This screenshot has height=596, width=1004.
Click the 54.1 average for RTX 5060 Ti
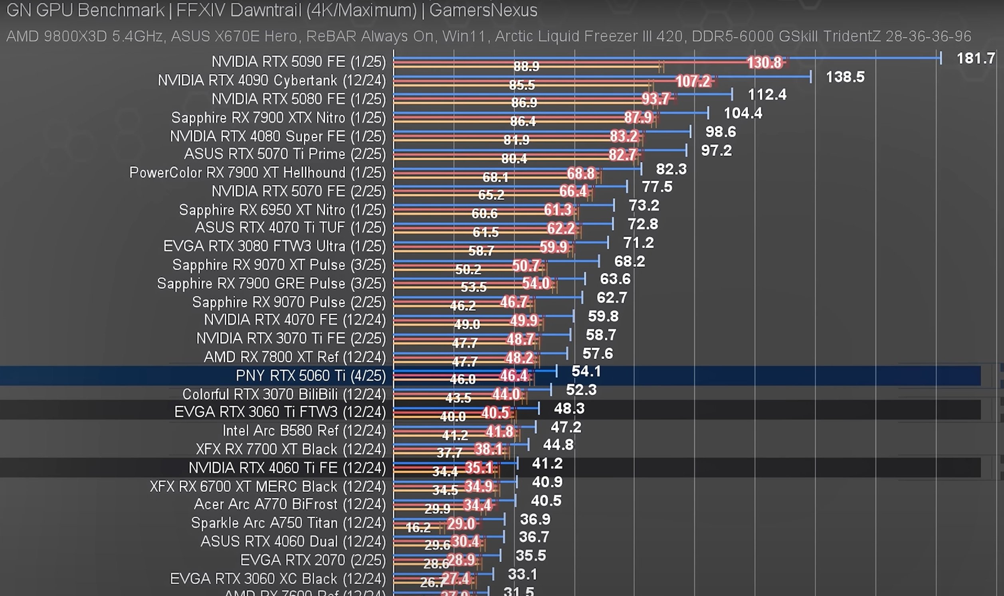[x=586, y=371]
